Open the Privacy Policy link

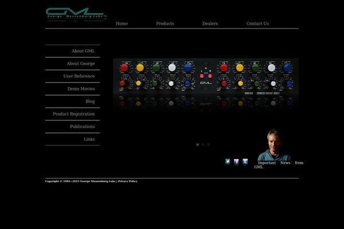[x=128, y=181]
